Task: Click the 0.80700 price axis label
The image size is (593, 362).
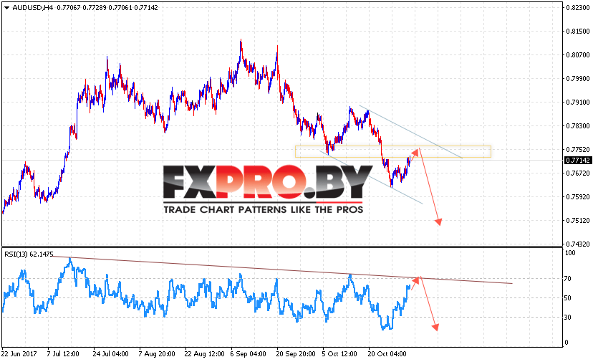Action: [577, 55]
